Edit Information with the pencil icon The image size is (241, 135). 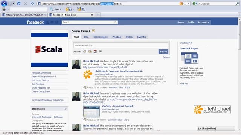tap(66, 109)
